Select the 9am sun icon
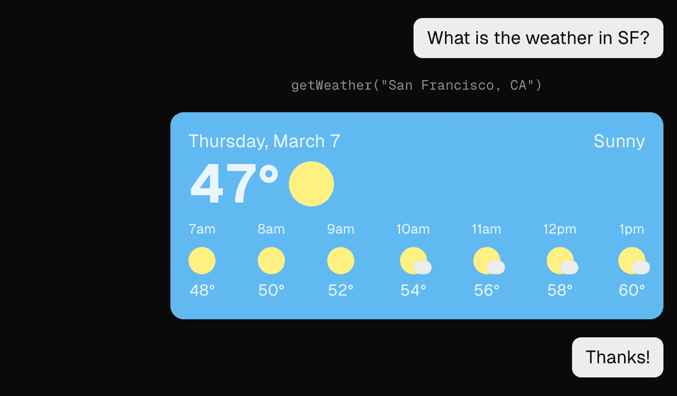The image size is (677, 396). (340, 260)
